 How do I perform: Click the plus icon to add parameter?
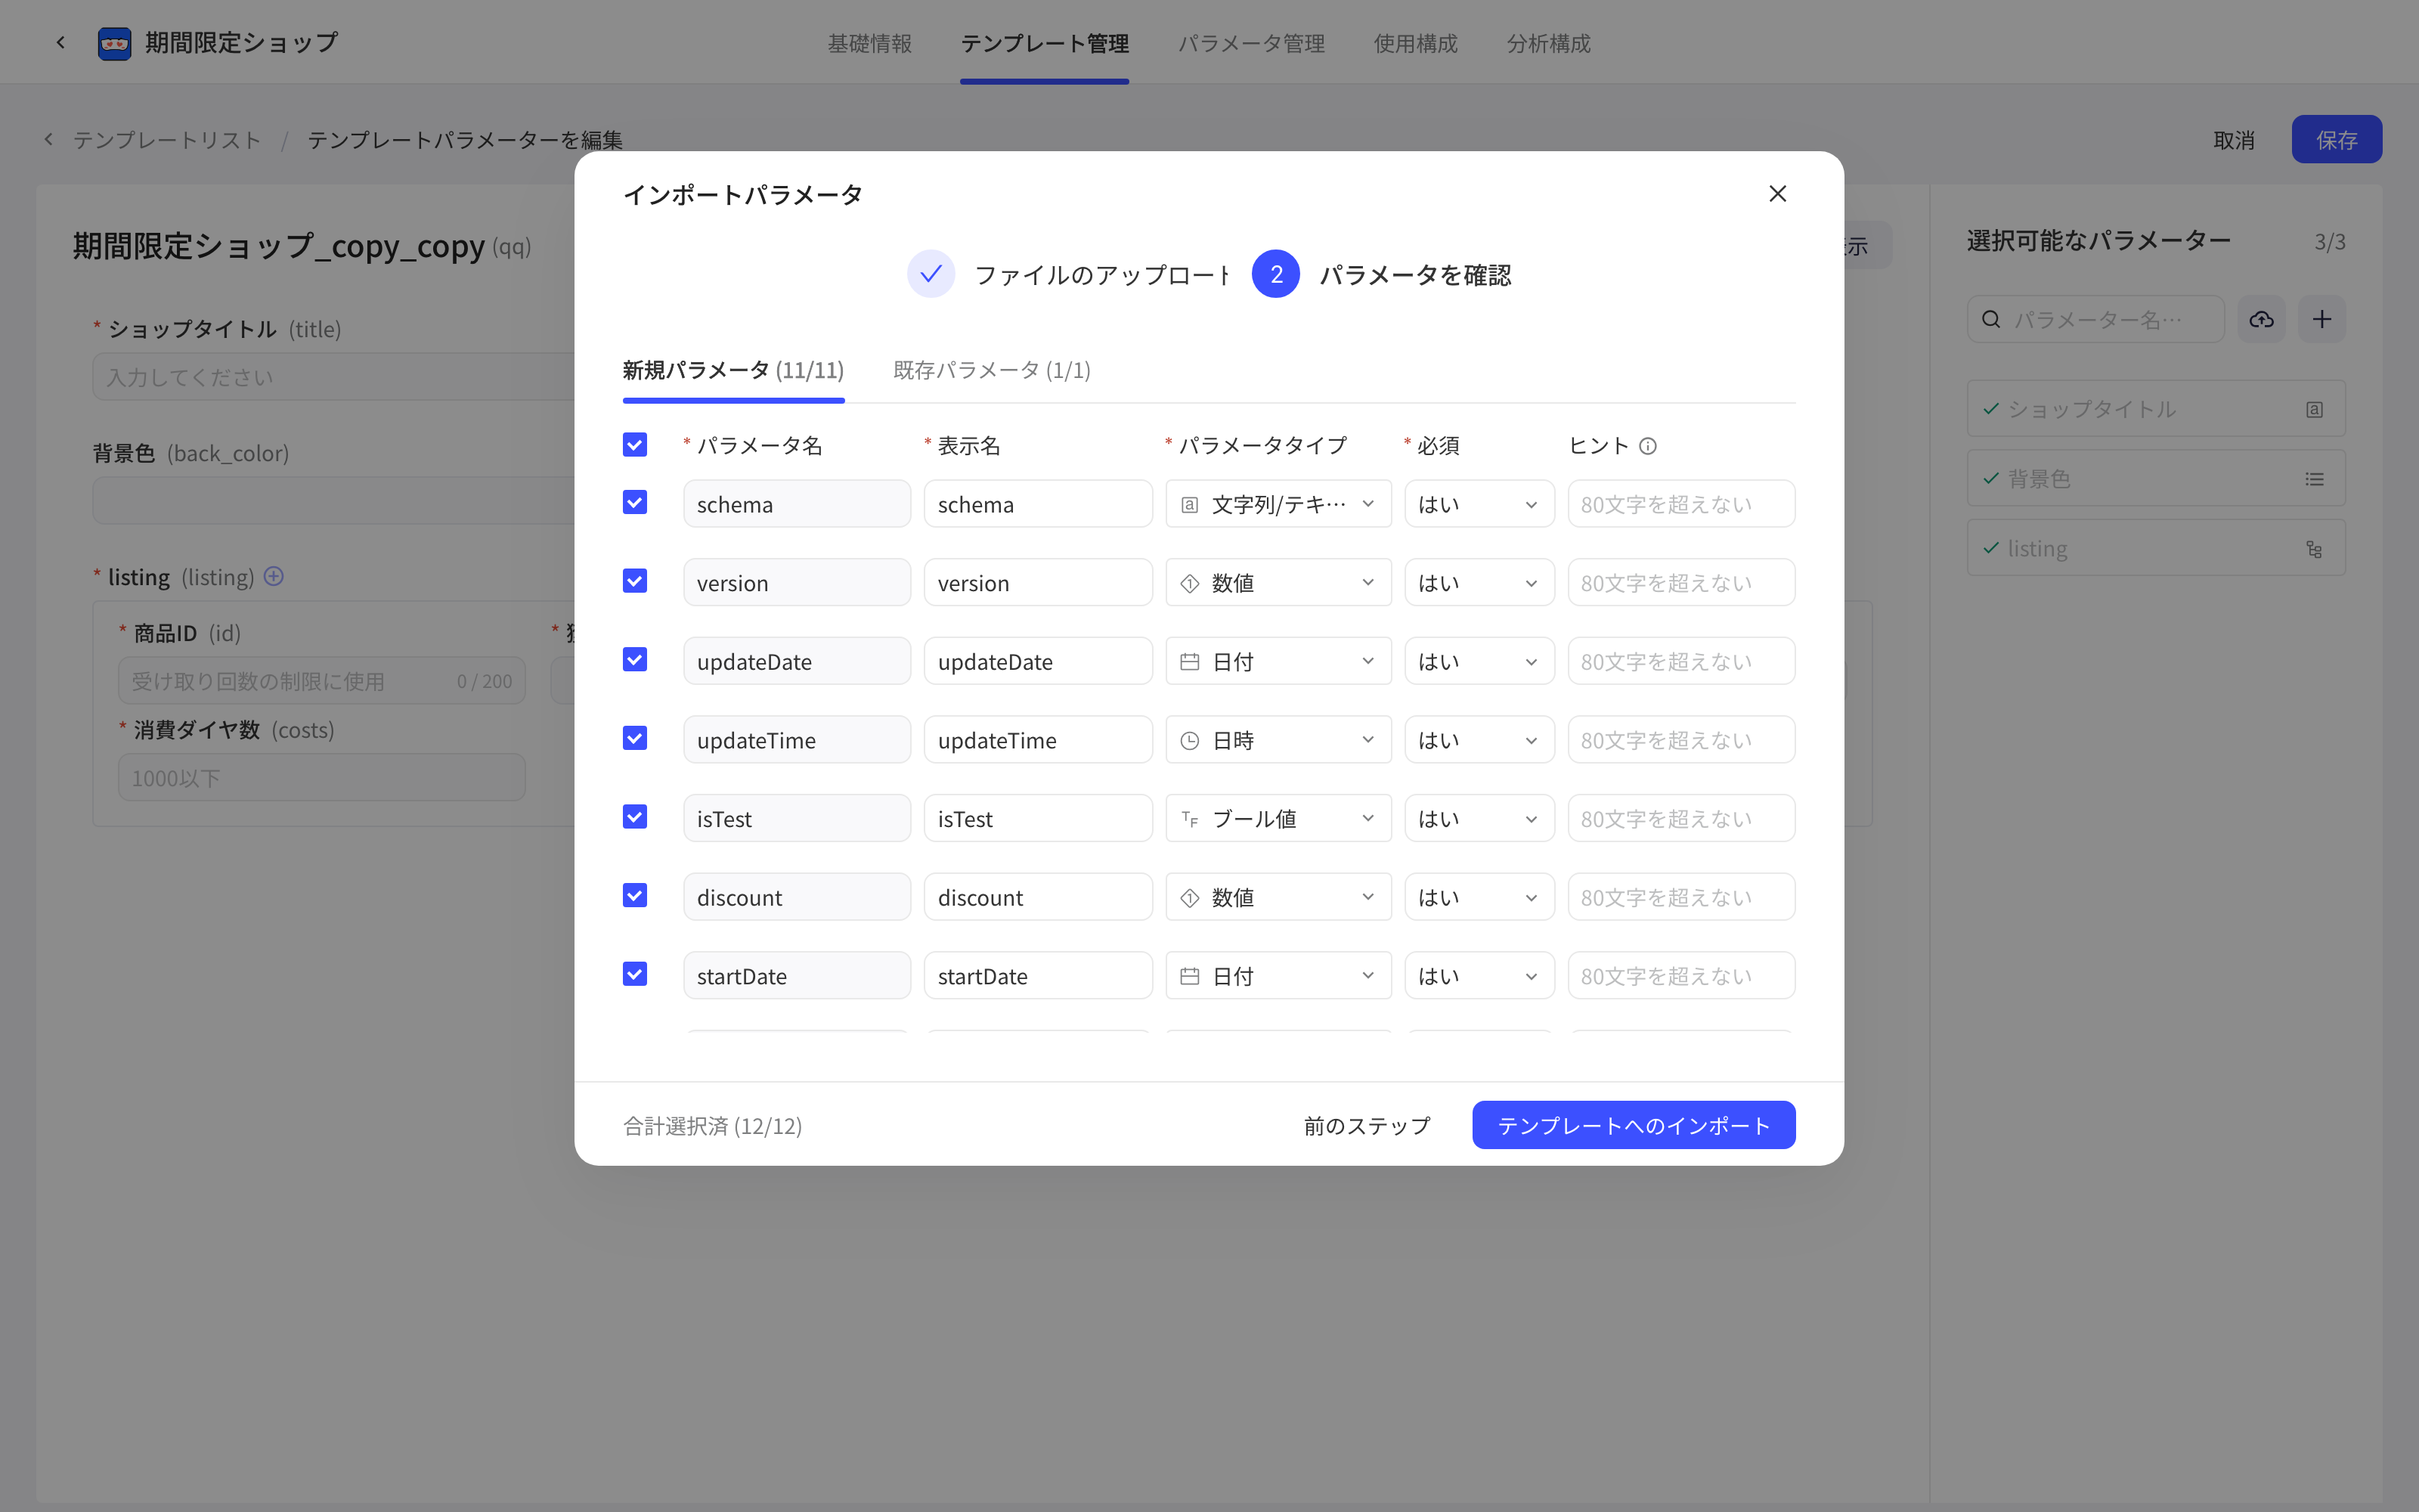(2322, 319)
